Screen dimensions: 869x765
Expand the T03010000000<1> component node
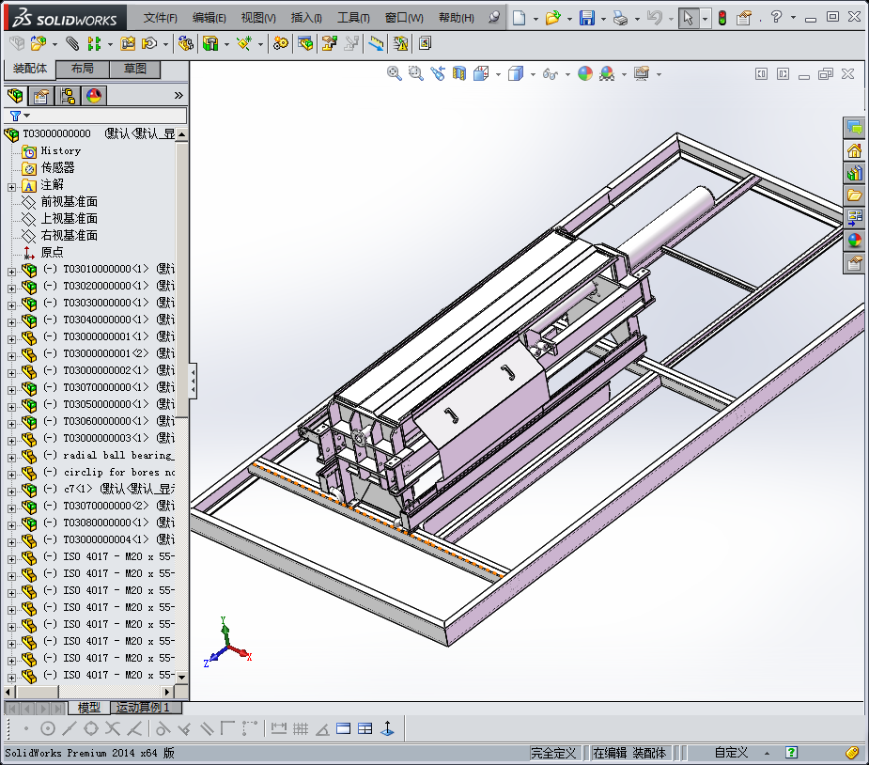tap(11, 270)
